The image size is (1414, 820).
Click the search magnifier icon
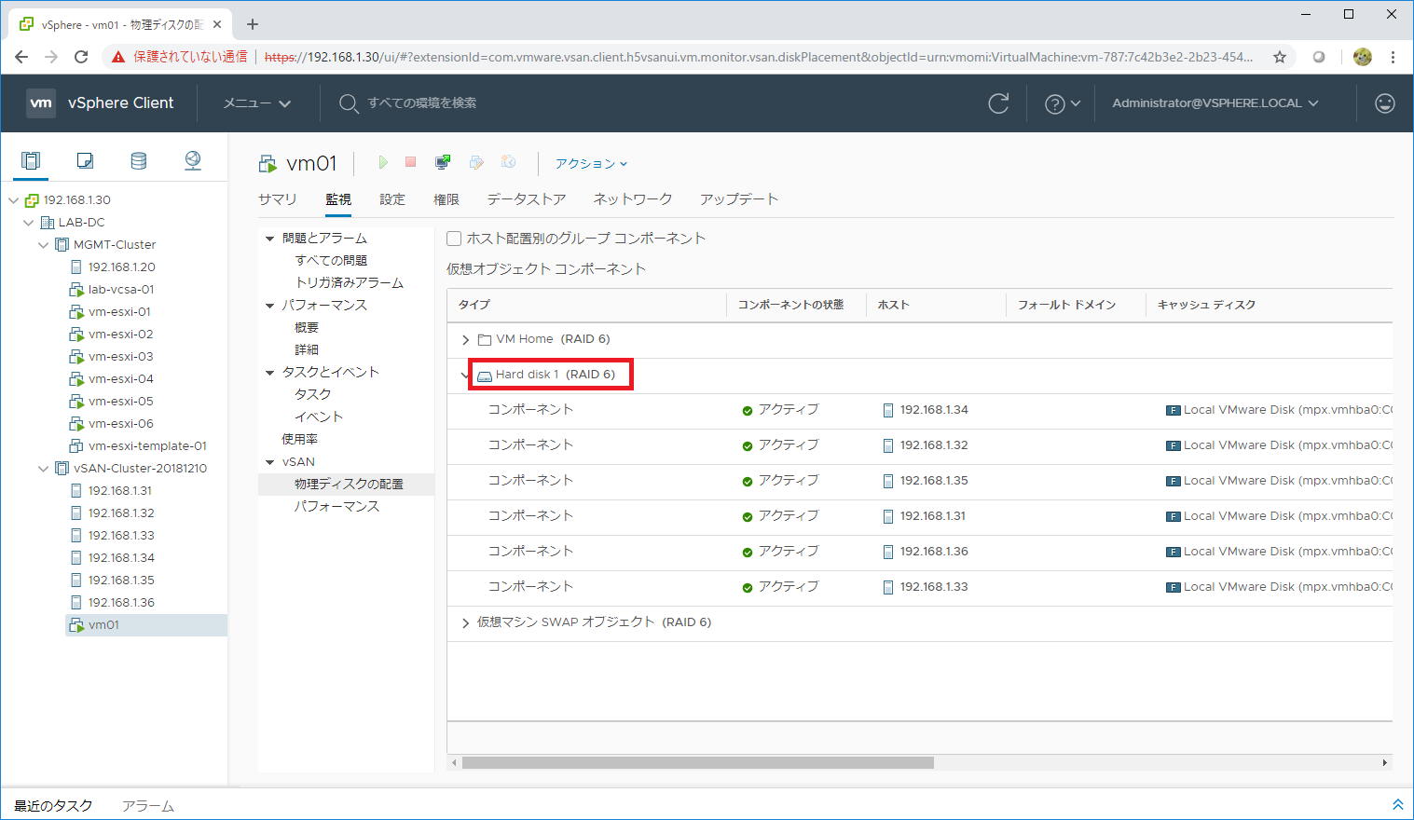349,103
